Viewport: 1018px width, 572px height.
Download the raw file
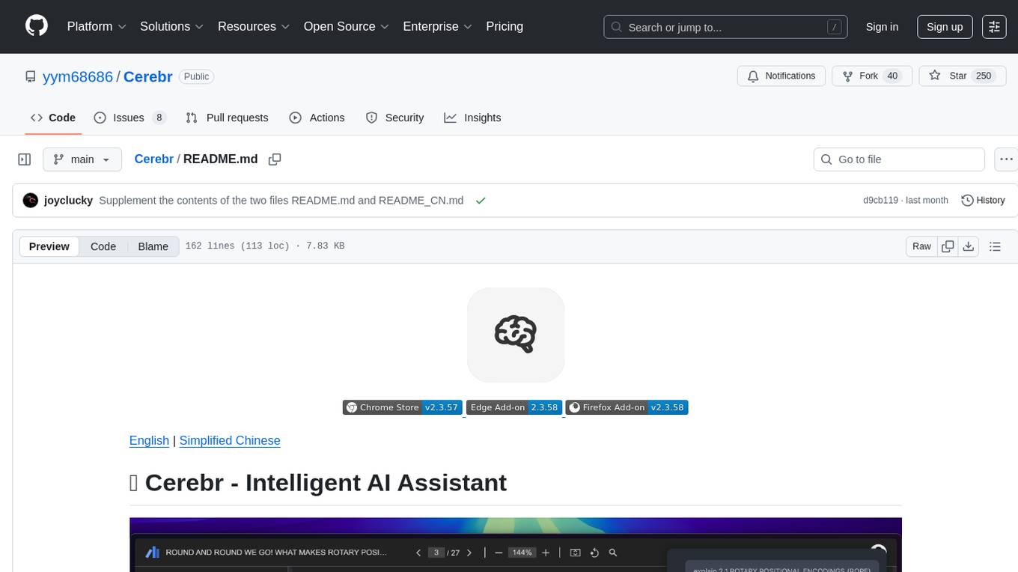click(968, 246)
